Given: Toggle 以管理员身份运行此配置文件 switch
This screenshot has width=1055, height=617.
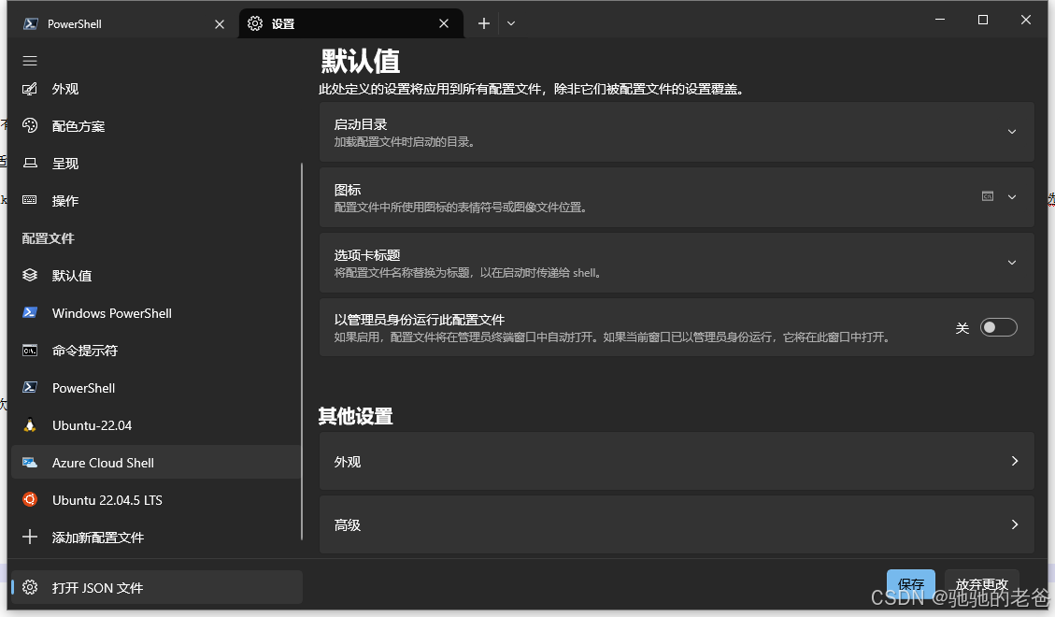Looking at the screenshot, I should pyautogui.click(x=999, y=328).
